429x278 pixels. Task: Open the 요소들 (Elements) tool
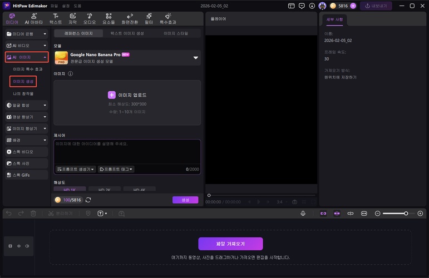click(x=109, y=19)
